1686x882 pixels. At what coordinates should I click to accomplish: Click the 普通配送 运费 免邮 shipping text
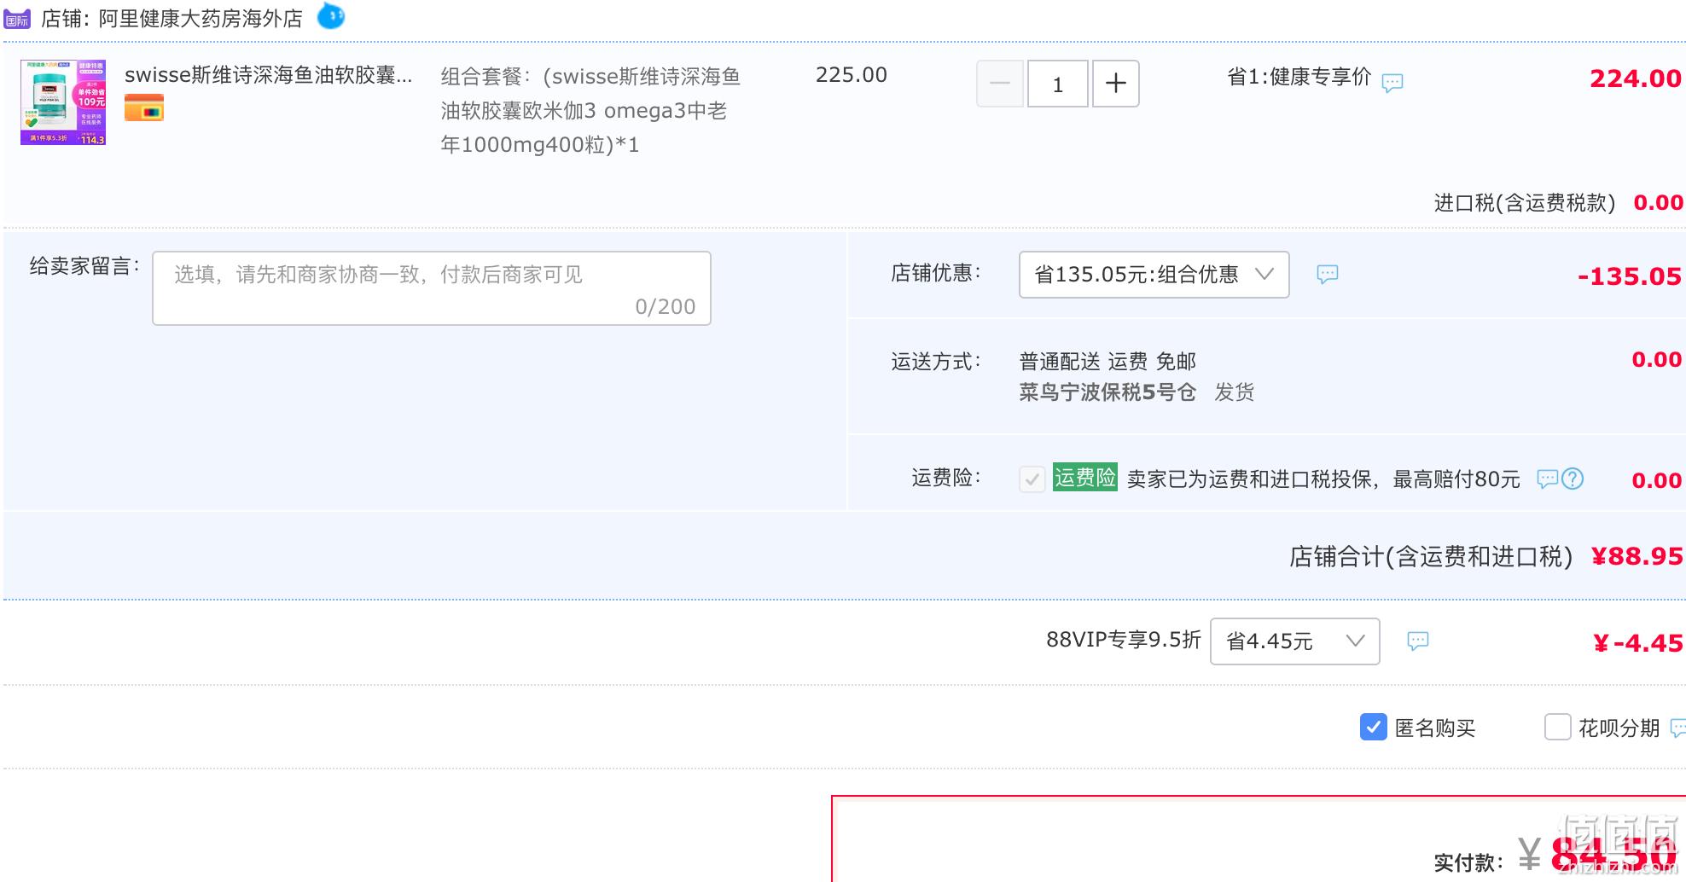point(1108,362)
